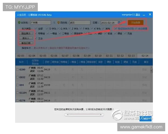
Task: Toggle 验证码自动识别 captcha auto-recognition checkbox
Action: point(116,28)
